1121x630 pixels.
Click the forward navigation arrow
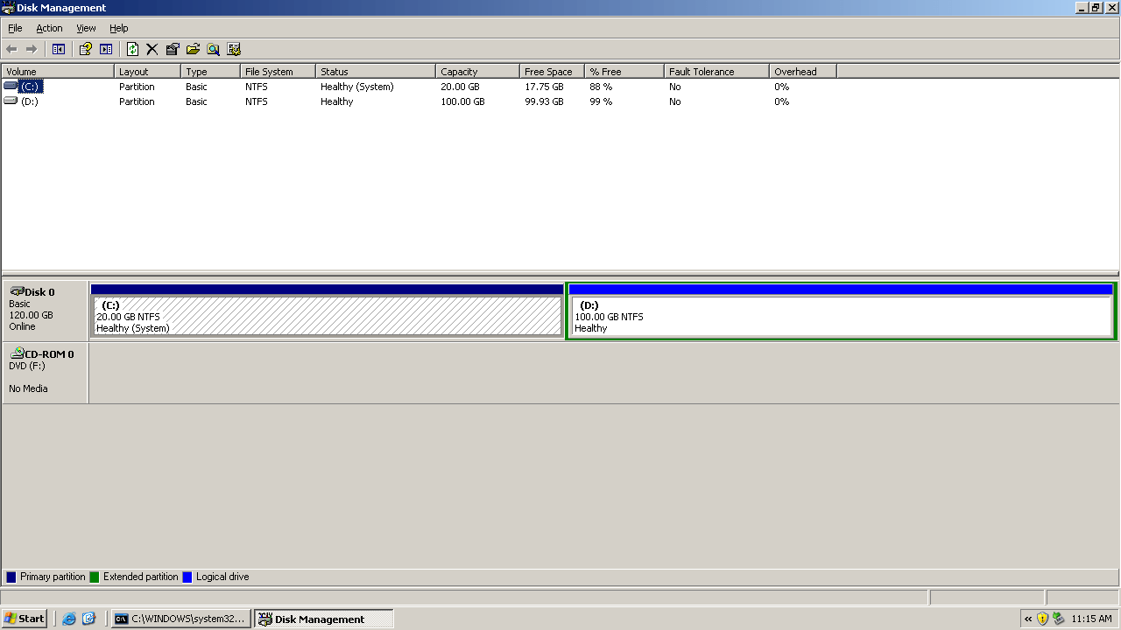pos(31,49)
